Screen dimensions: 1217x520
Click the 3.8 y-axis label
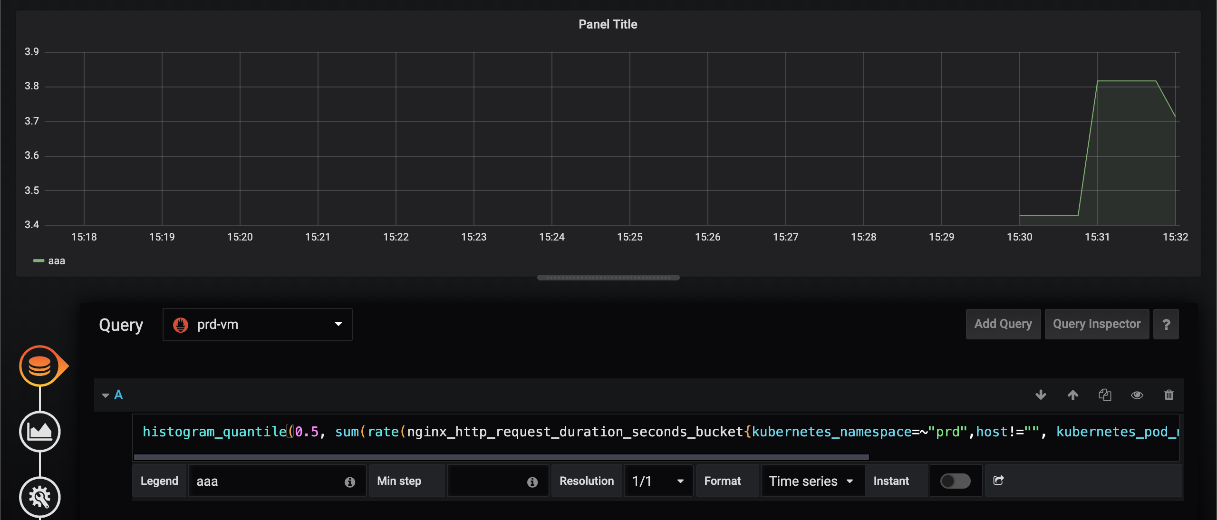tap(32, 86)
